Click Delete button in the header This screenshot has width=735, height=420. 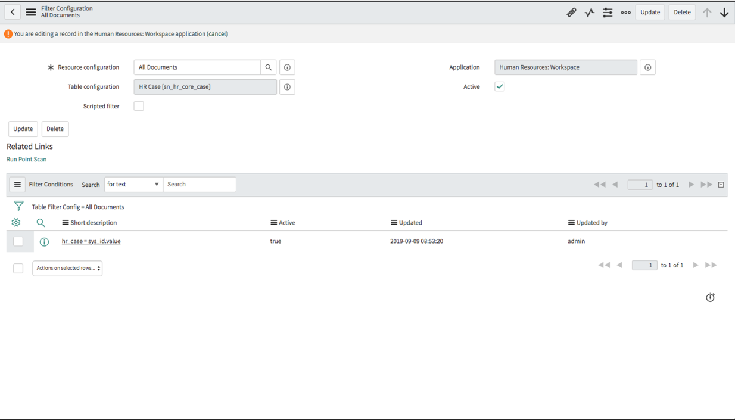(682, 12)
